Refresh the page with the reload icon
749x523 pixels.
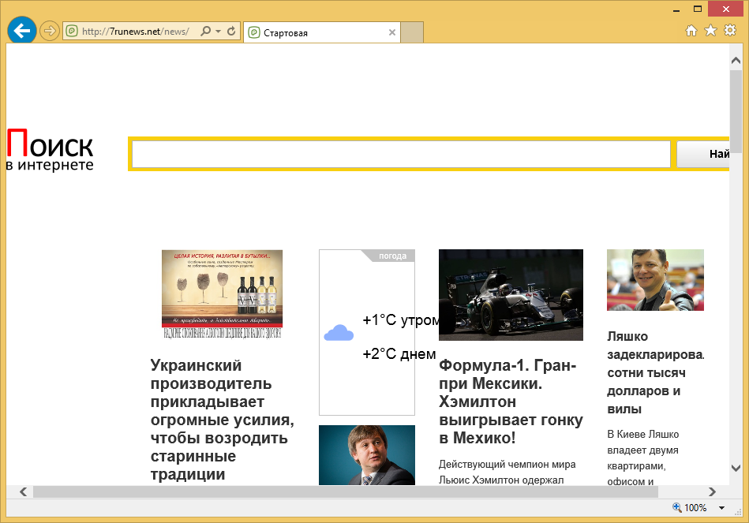pos(231,32)
